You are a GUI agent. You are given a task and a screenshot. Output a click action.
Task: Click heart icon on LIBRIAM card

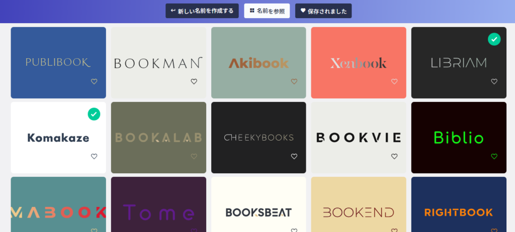(x=494, y=81)
